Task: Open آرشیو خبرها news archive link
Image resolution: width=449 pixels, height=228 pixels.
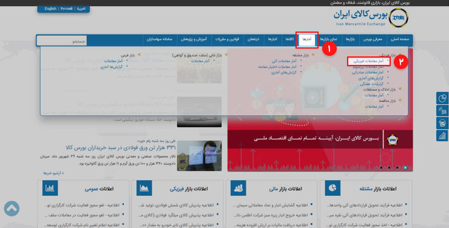Action: [x=53, y=173]
